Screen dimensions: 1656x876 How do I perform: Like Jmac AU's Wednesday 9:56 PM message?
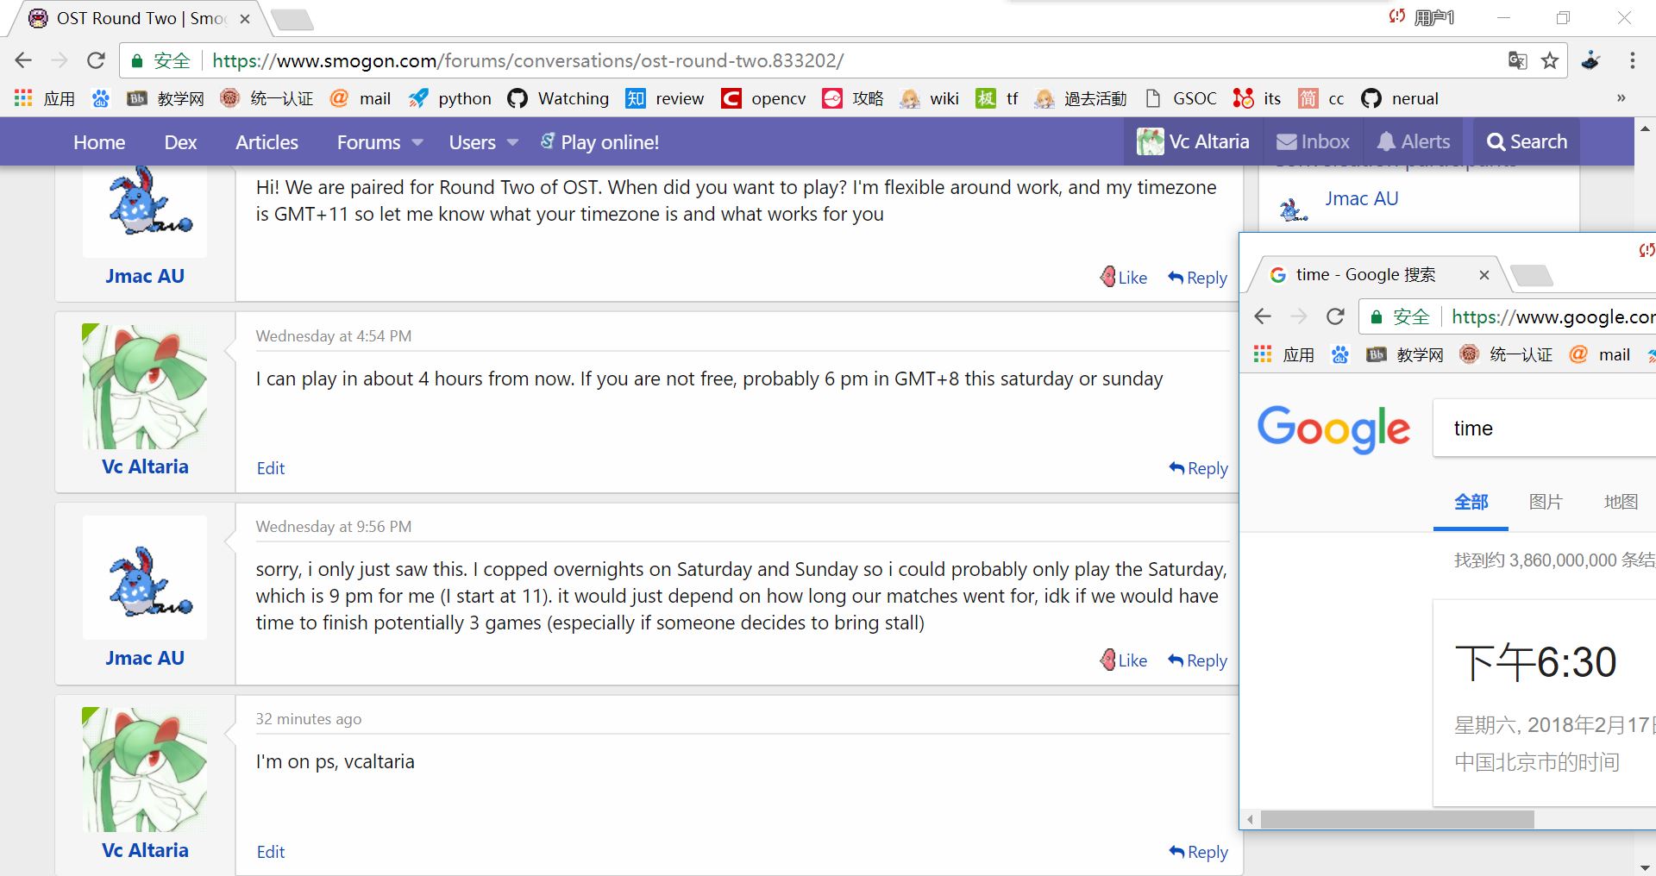pos(1124,660)
